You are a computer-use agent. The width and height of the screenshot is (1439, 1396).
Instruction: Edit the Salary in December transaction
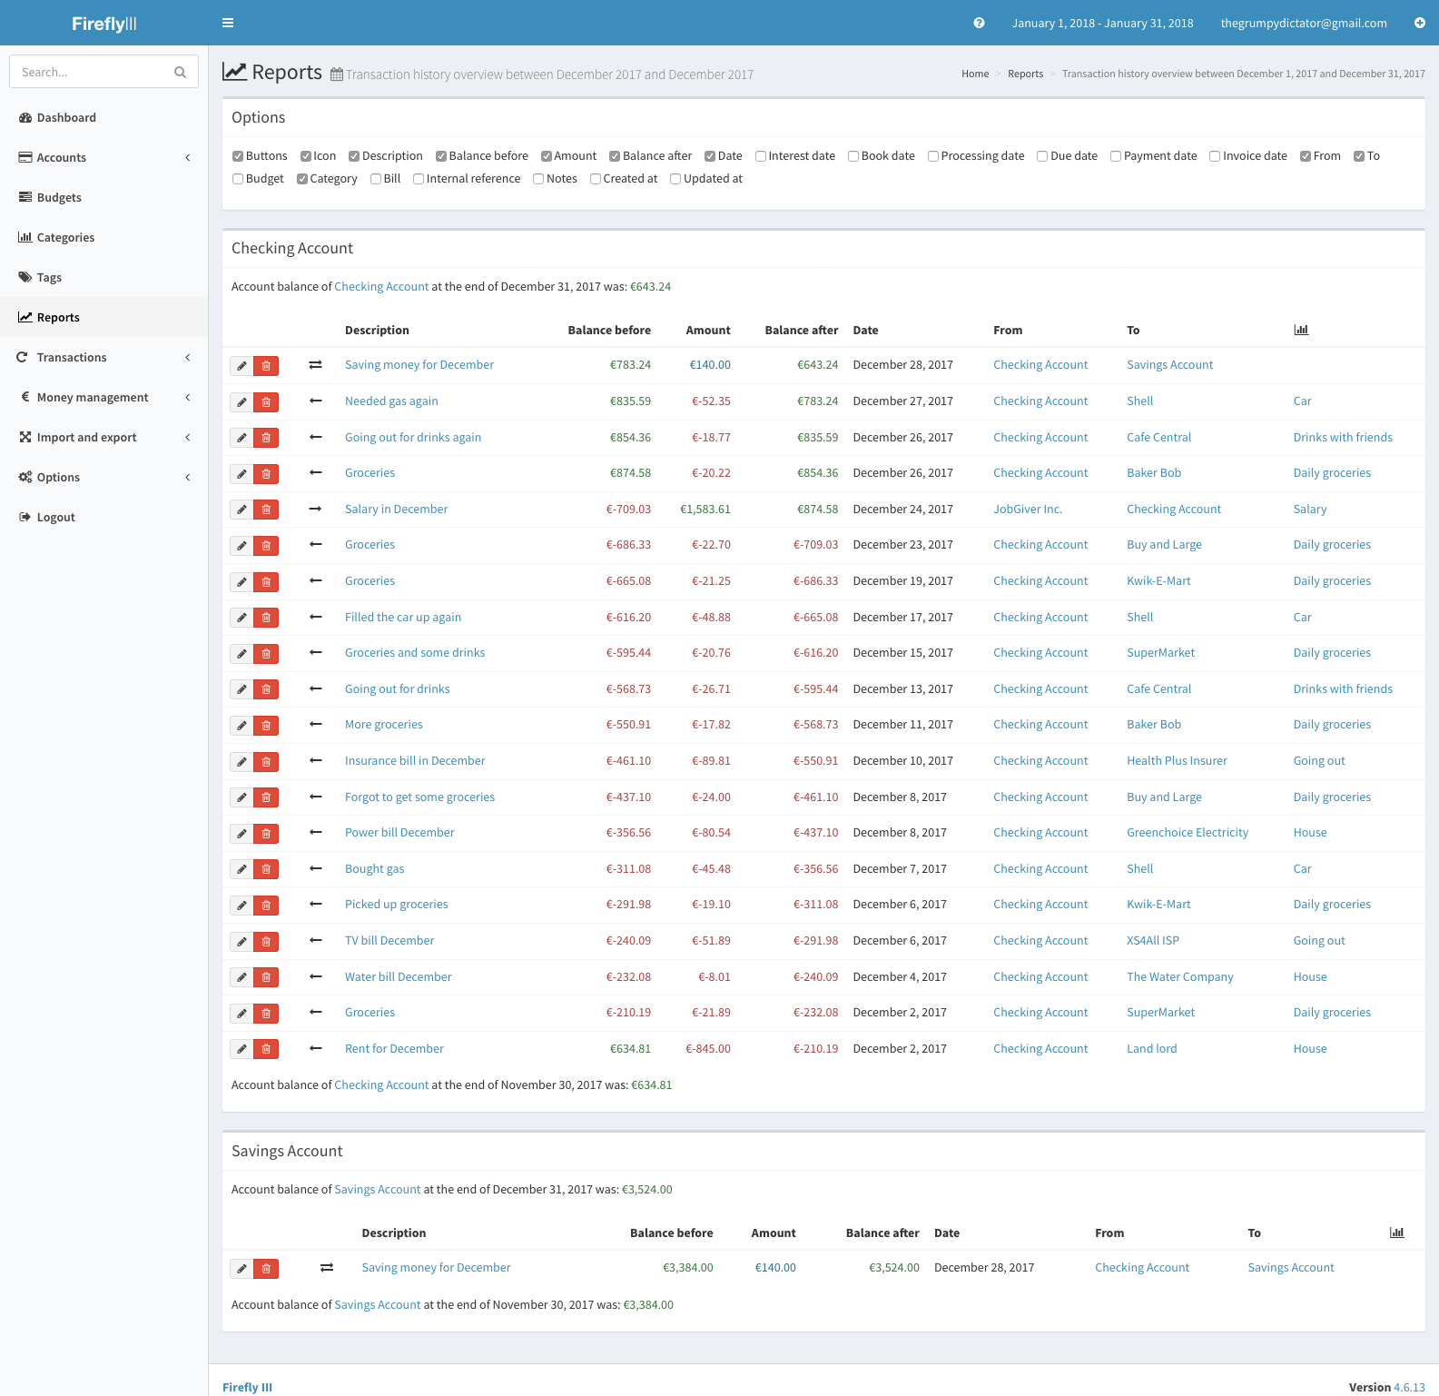tap(241, 510)
